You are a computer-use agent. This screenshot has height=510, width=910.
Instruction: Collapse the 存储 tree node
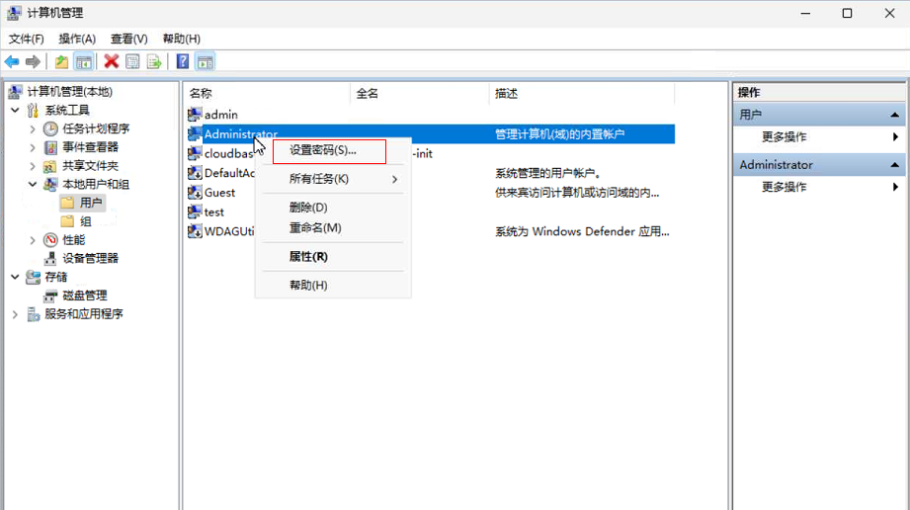click(x=15, y=277)
